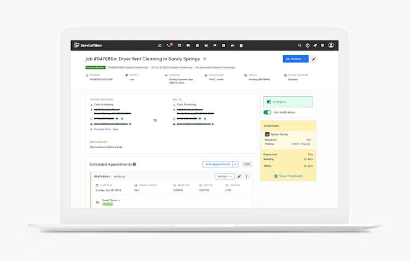Open the Assign dropdown on appointment #9476864-1
Screen dimensions: 410x261
pos(225,176)
